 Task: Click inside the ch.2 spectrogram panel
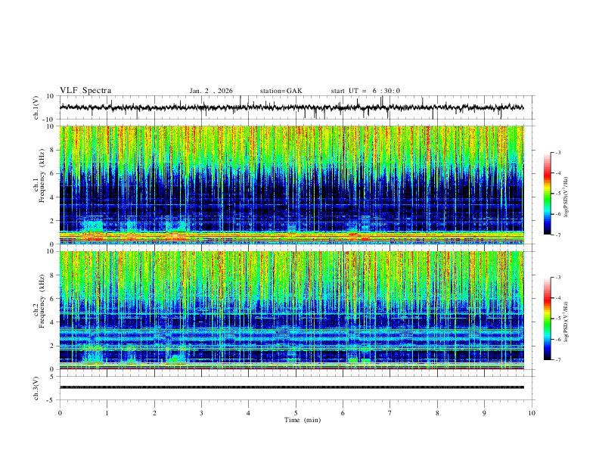[x=291, y=310]
